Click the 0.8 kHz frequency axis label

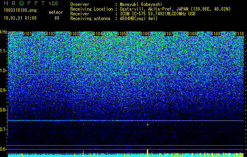pos(3,110)
